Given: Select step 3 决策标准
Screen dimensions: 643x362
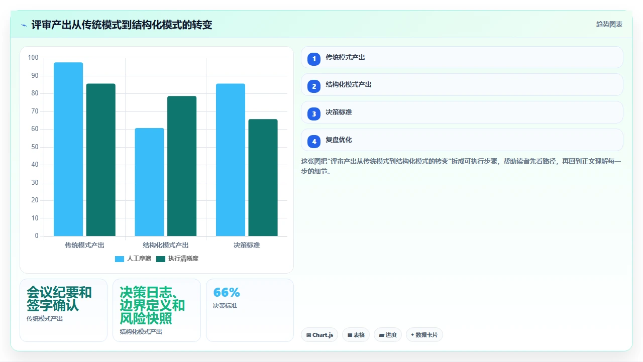Looking at the screenshot, I should (x=462, y=112).
